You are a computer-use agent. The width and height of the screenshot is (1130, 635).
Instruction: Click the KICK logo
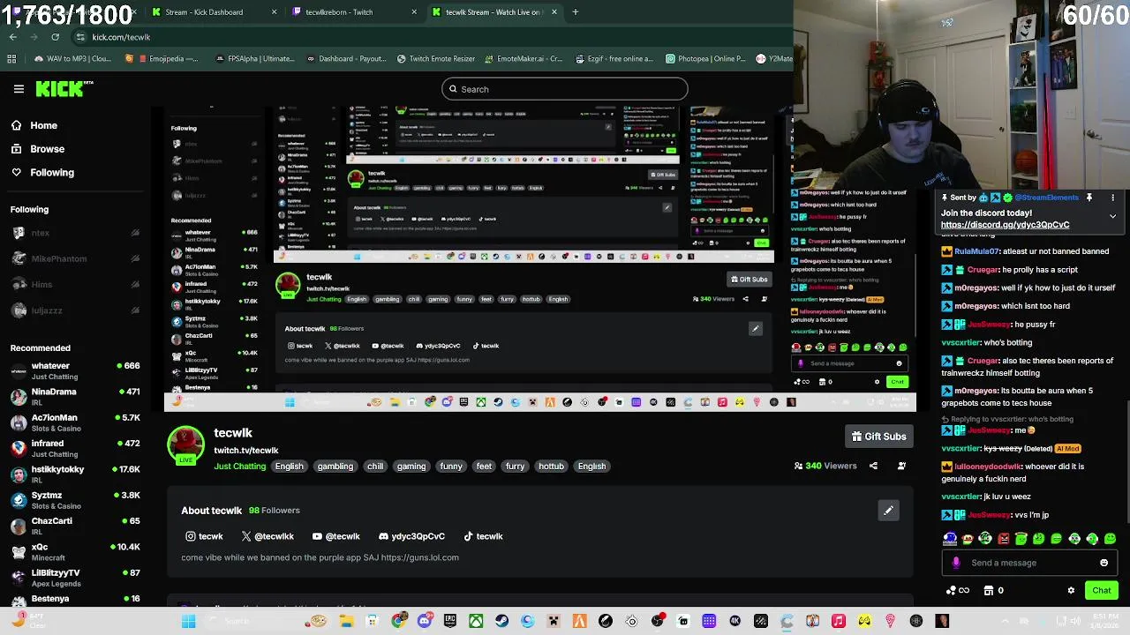(64, 88)
